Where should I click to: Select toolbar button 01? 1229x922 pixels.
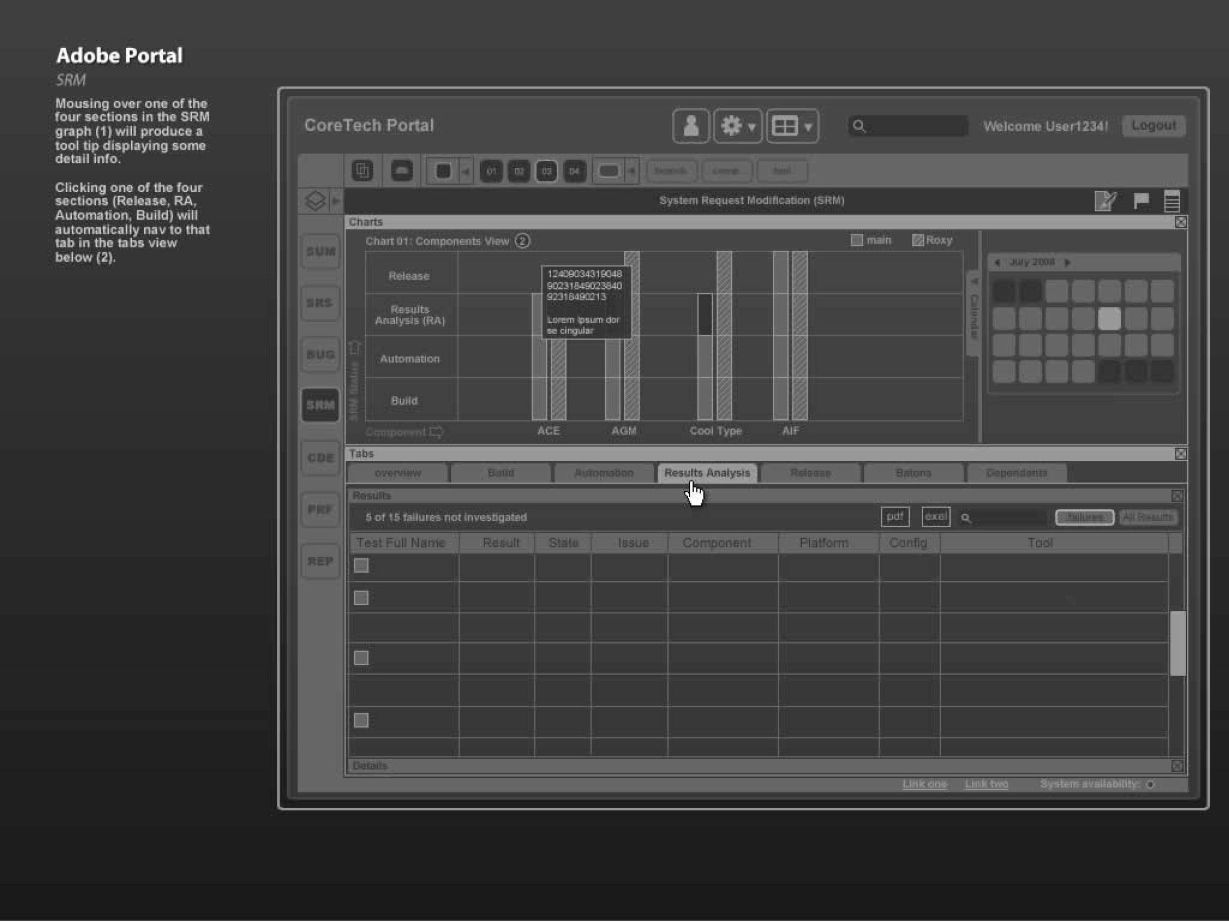coord(491,171)
